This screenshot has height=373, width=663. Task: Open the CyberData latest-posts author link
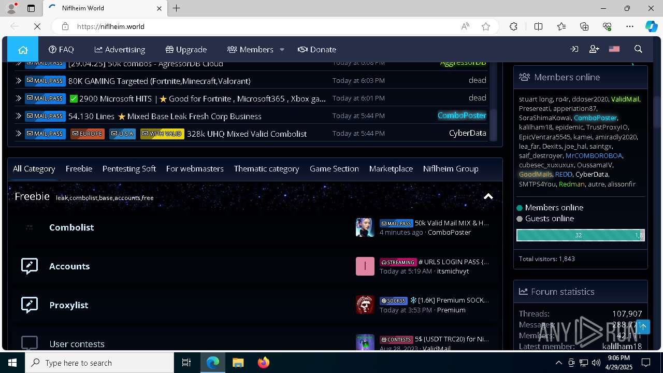coord(468,133)
